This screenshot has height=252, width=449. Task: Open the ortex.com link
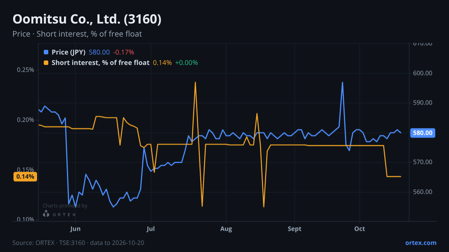[x=421, y=243]
